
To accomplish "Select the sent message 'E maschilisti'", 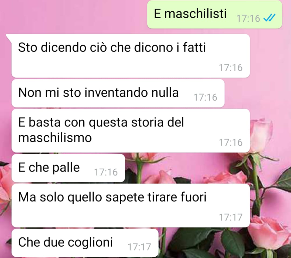I will coord(214,14).
